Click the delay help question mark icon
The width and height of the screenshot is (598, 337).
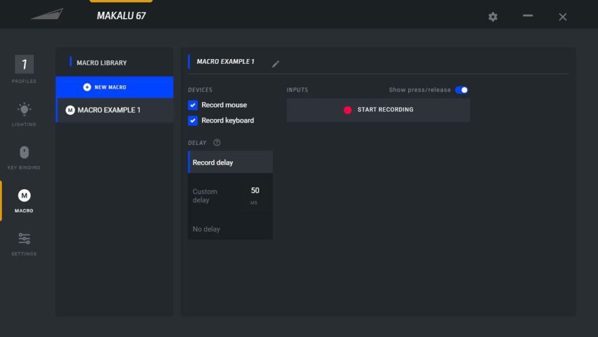(217, 143)
